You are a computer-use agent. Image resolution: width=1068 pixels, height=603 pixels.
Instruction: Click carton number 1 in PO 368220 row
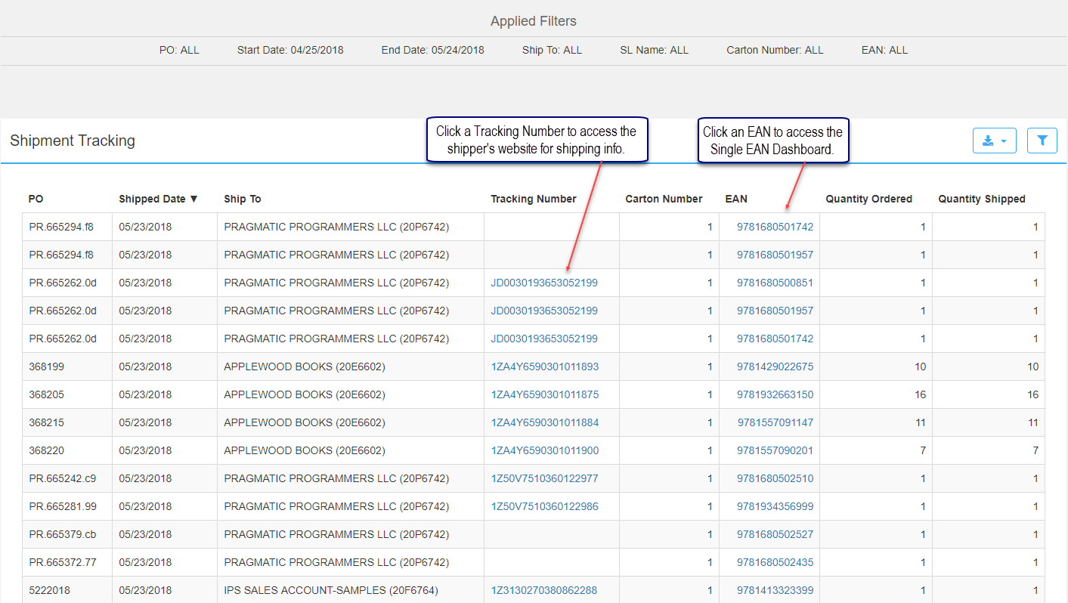click(x=710, y=450)
